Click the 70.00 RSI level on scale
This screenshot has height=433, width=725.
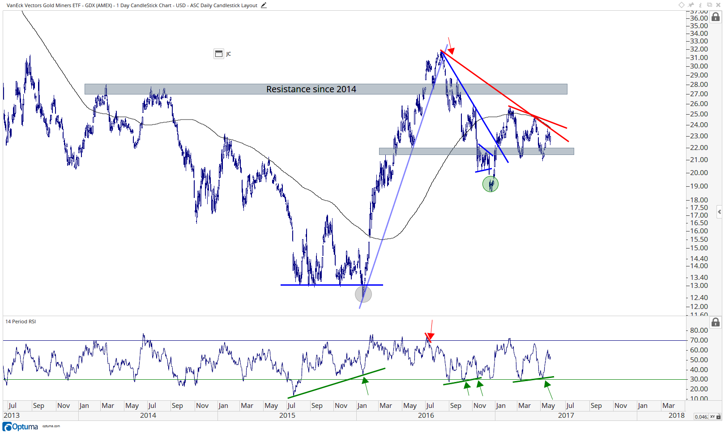[699, 340]
